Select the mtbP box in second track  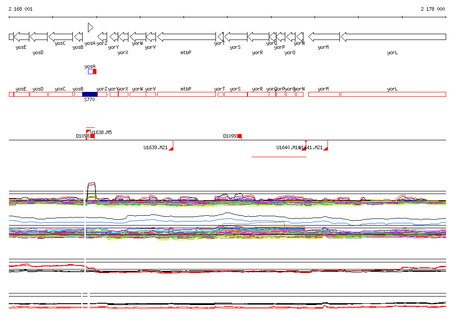[x=187, y=94]
